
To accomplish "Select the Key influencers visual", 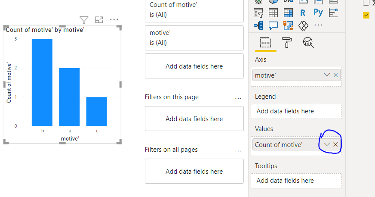I will point(333,13).
